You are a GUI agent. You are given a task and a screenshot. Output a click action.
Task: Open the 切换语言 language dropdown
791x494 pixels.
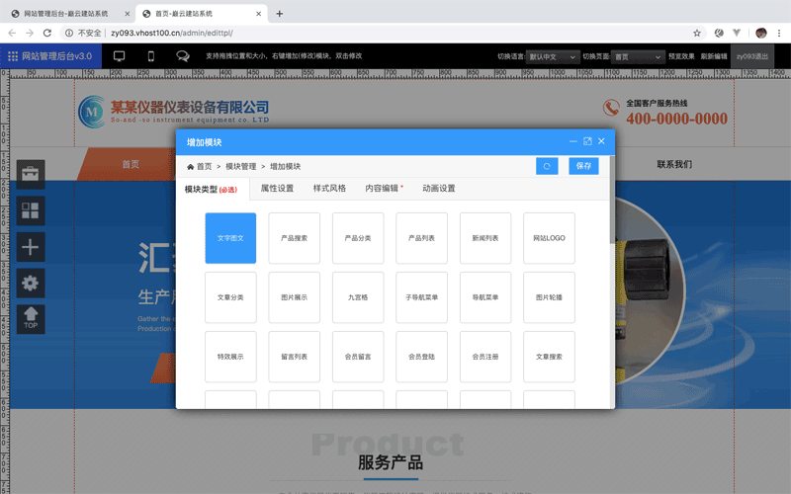pos(553,57)
